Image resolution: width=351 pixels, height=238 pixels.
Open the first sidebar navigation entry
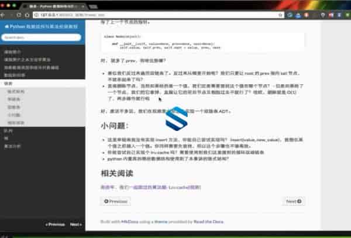pyautogui.click(x=12, y=52)
